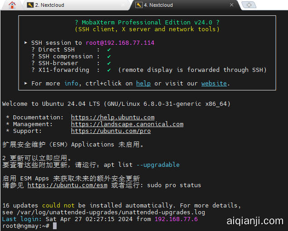The height and width of the screenshot is (231, 288).
Task: Click the last login IP 192.168.77.6
Action: tap(176, 219)
